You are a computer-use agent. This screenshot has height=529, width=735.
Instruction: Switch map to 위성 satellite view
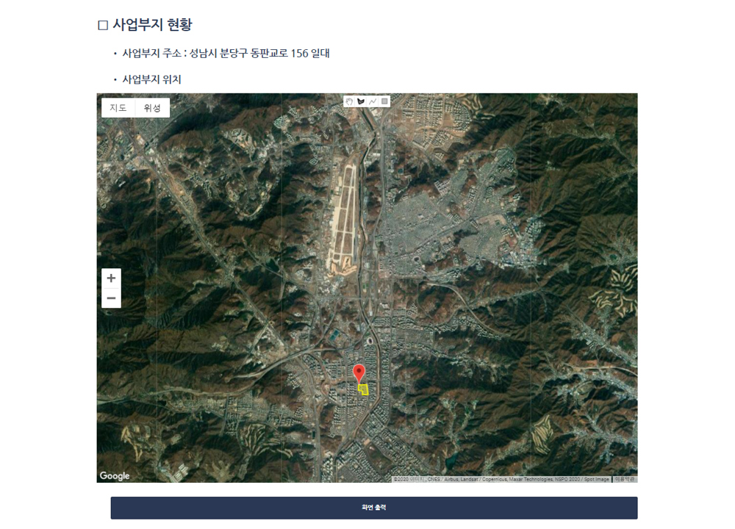(x=152, y=108)
